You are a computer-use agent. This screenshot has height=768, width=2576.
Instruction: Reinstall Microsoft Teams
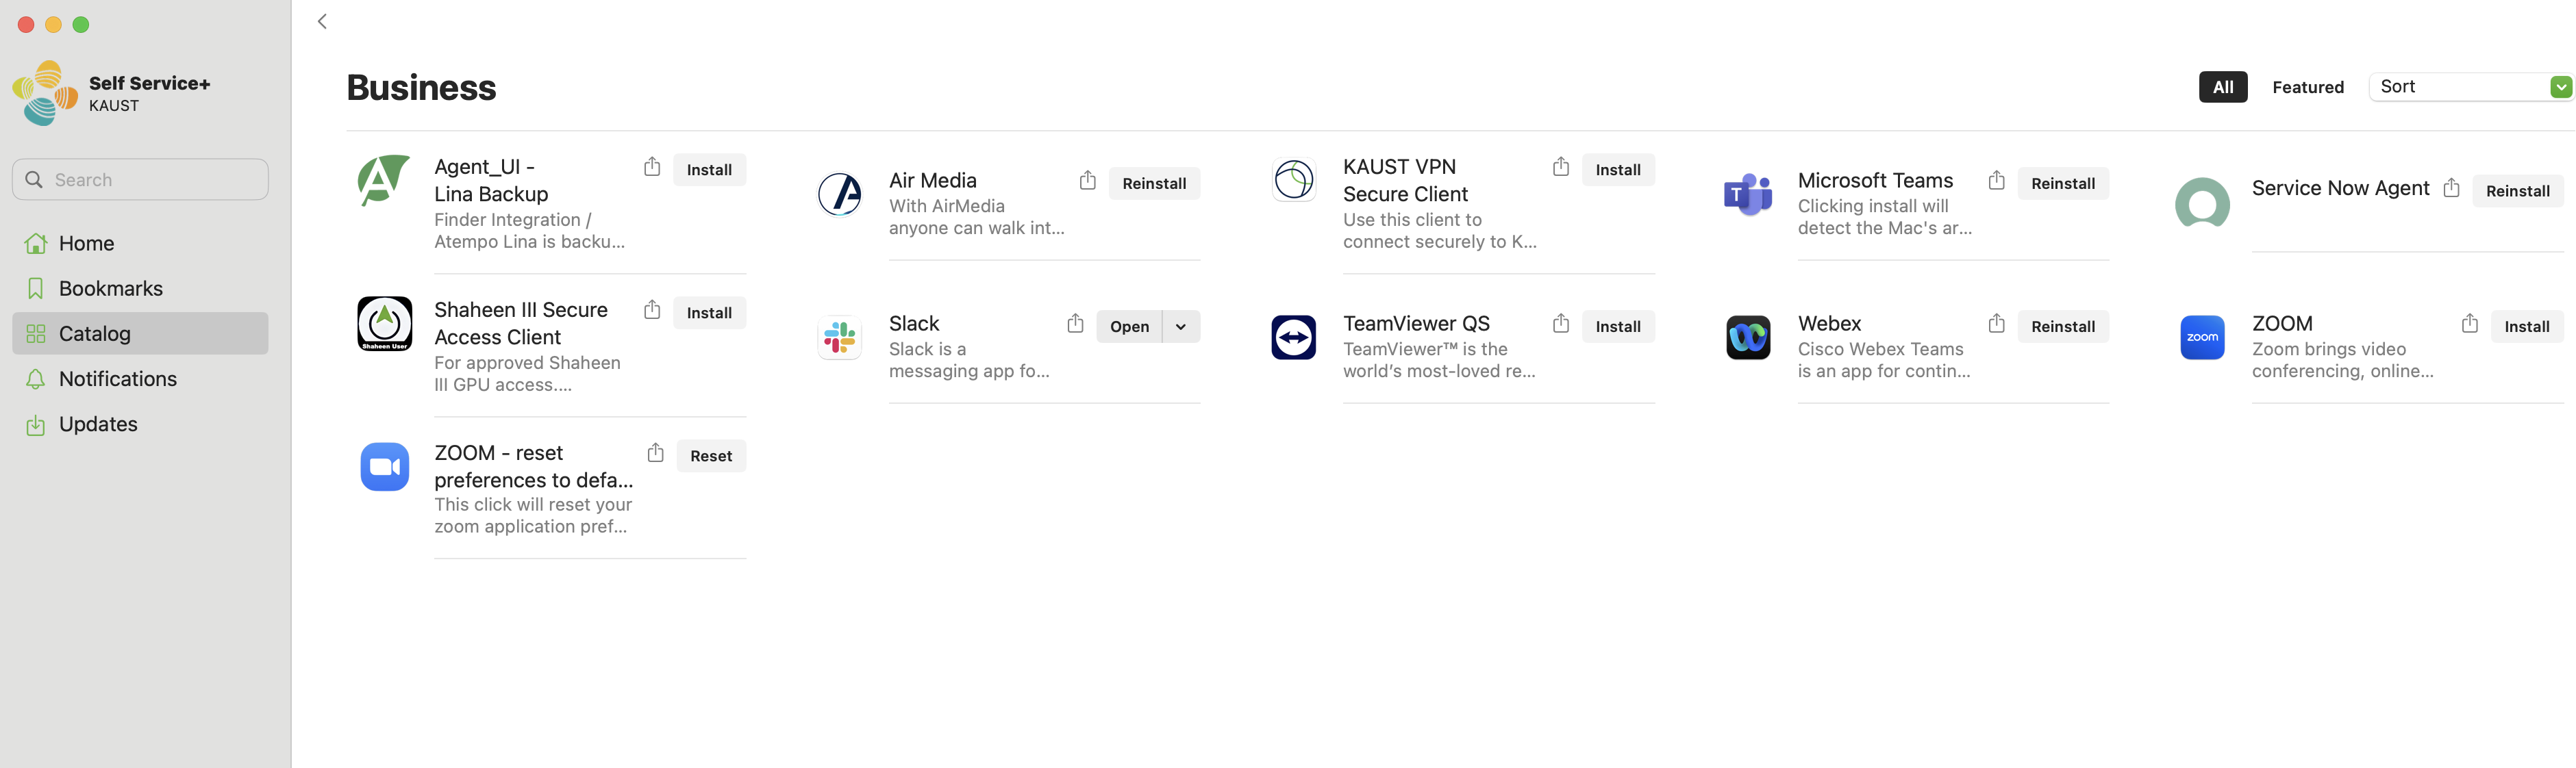(2063, 184)
